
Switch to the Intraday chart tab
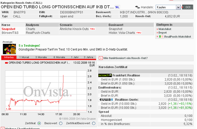pyautogui.click(x=9, y=57)
